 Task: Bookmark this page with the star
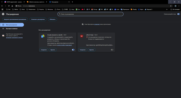click(171, 6)
